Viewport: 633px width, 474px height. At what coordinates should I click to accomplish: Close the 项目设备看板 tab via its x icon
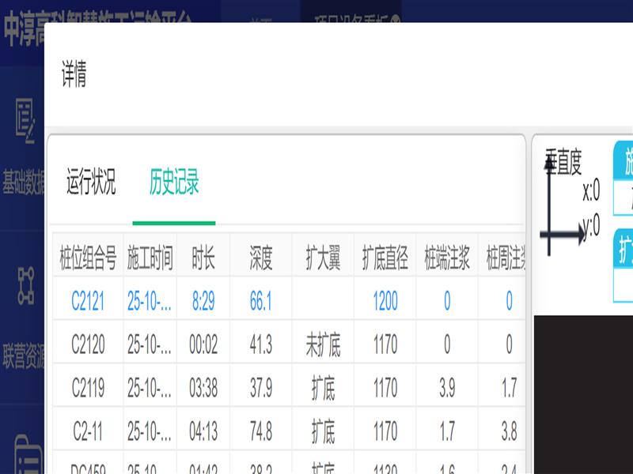click(x=396, y=19)
